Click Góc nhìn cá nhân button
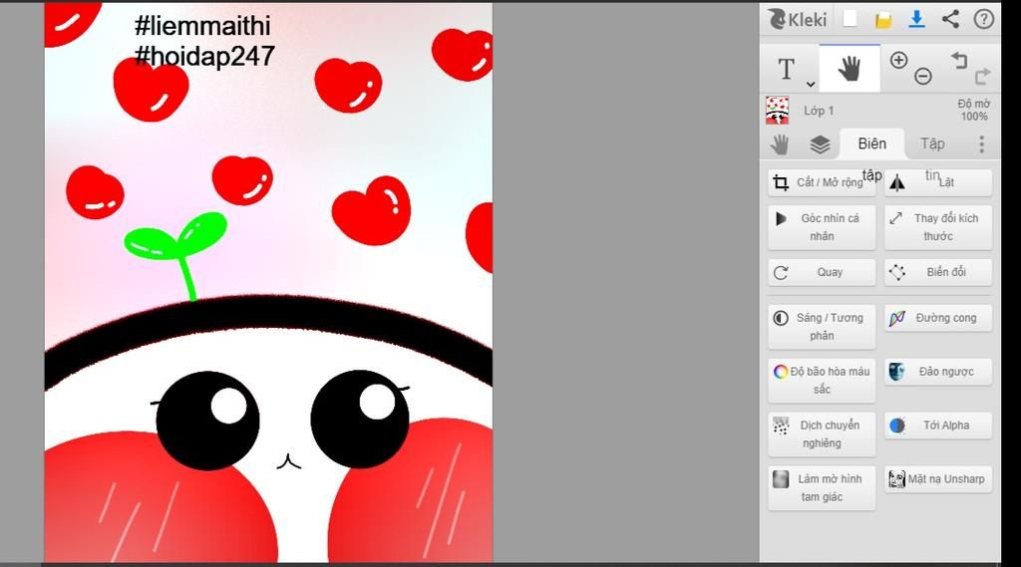 tap(822, 227)
